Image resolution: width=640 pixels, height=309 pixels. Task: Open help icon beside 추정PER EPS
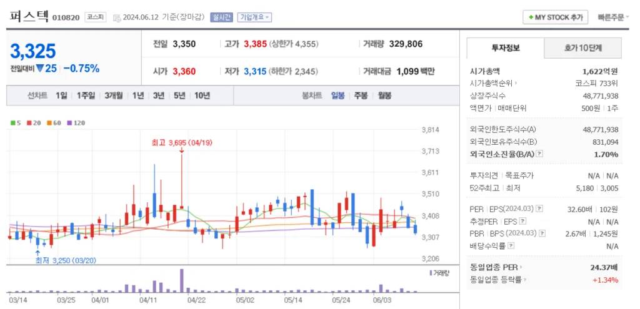[522, 222]
